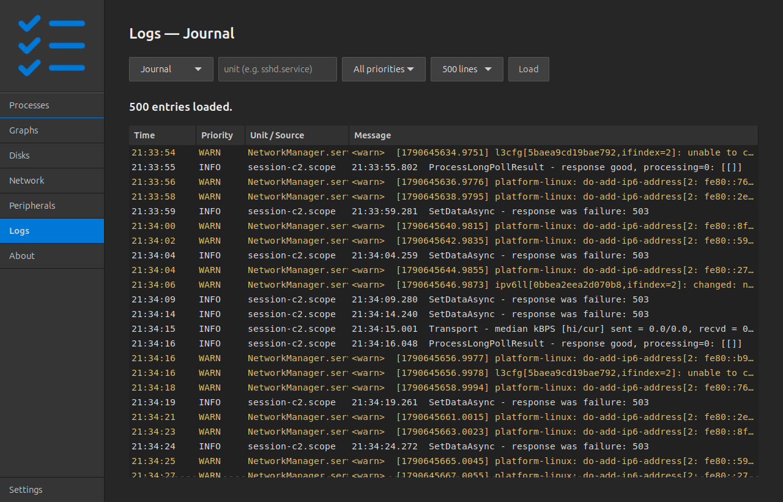This screenshot has height=502, width=783.
Task: Expand the Journal log source dropdown
Action: [x=171, y=69]
